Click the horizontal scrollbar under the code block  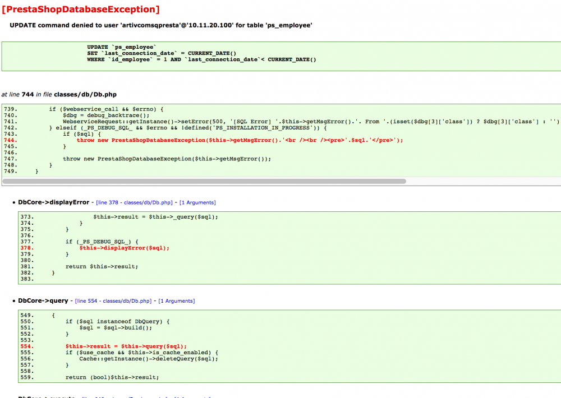[x=204, y=181]
